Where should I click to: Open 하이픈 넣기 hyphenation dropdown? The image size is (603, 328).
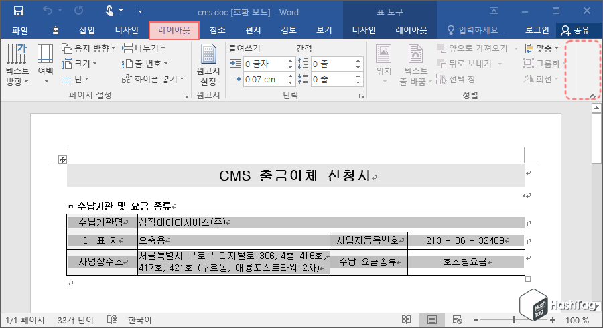pyautogui.click(x=153, y=79)
